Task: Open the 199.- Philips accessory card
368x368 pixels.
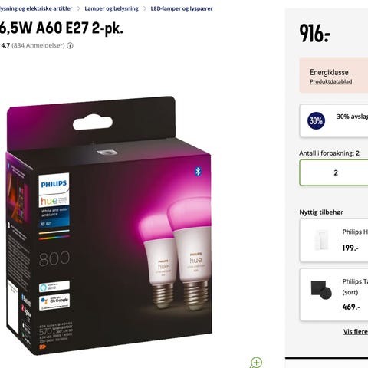Action: click(x=334, y=241)
